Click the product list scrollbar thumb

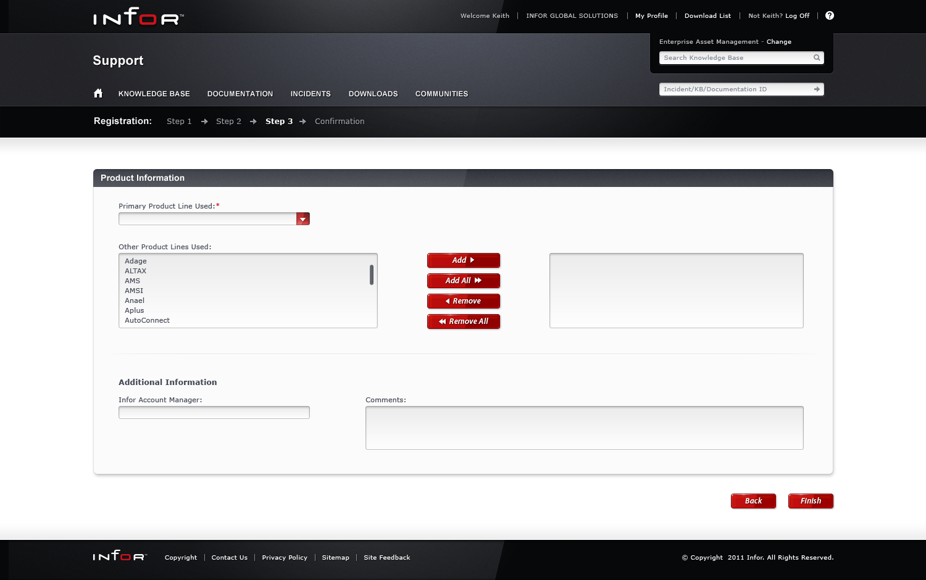point(372,275)
